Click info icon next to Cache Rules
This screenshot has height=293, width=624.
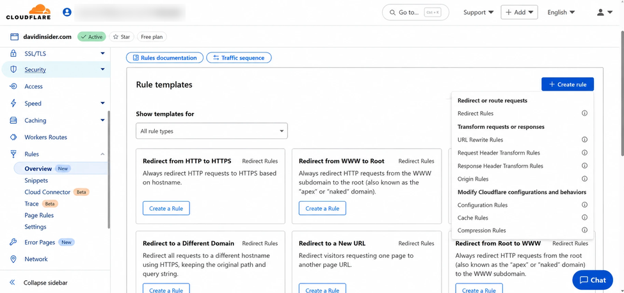pyautogui.click(x=584, y=218)
